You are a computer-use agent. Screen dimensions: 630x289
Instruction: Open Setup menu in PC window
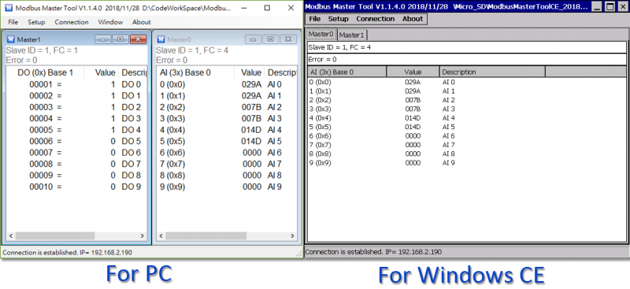point(36,22)
